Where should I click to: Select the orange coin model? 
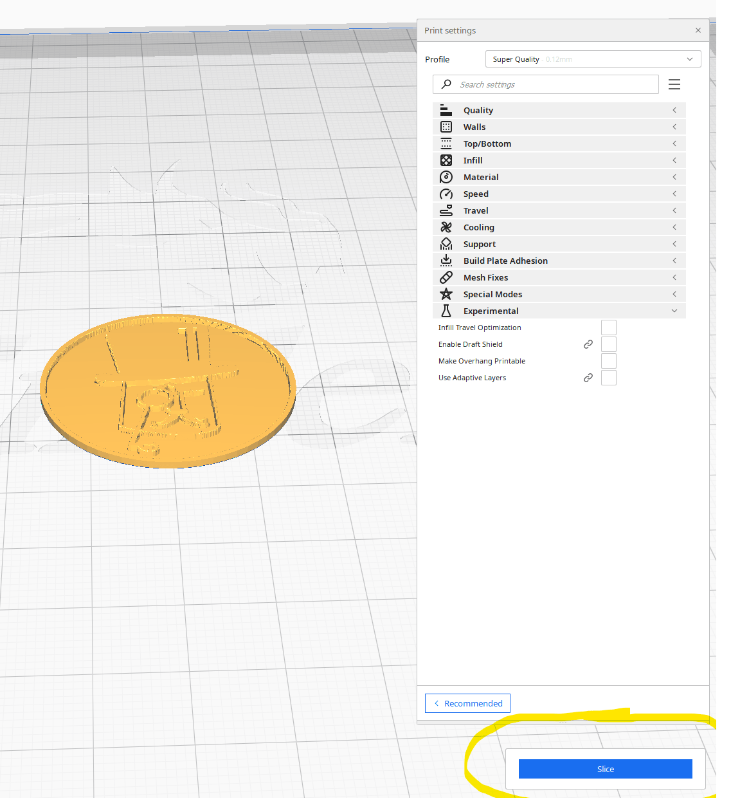coord(167,390)
